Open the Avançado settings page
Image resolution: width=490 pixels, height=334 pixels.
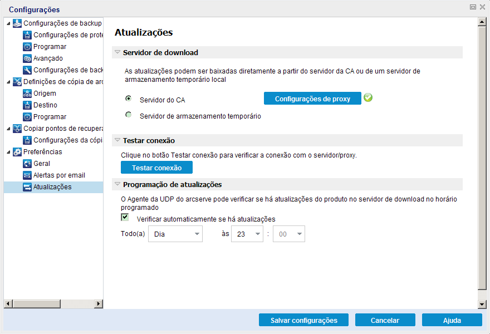[x=48, y=58]
